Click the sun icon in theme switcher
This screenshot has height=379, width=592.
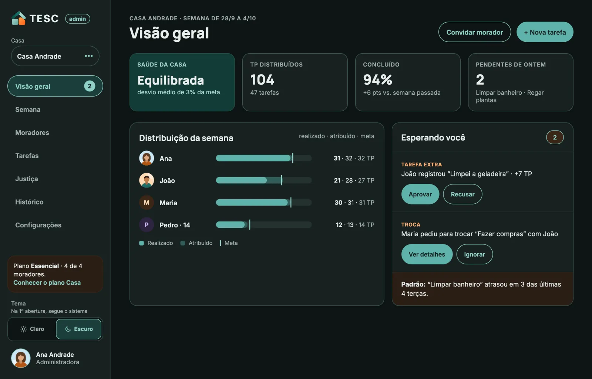(24, 329)
